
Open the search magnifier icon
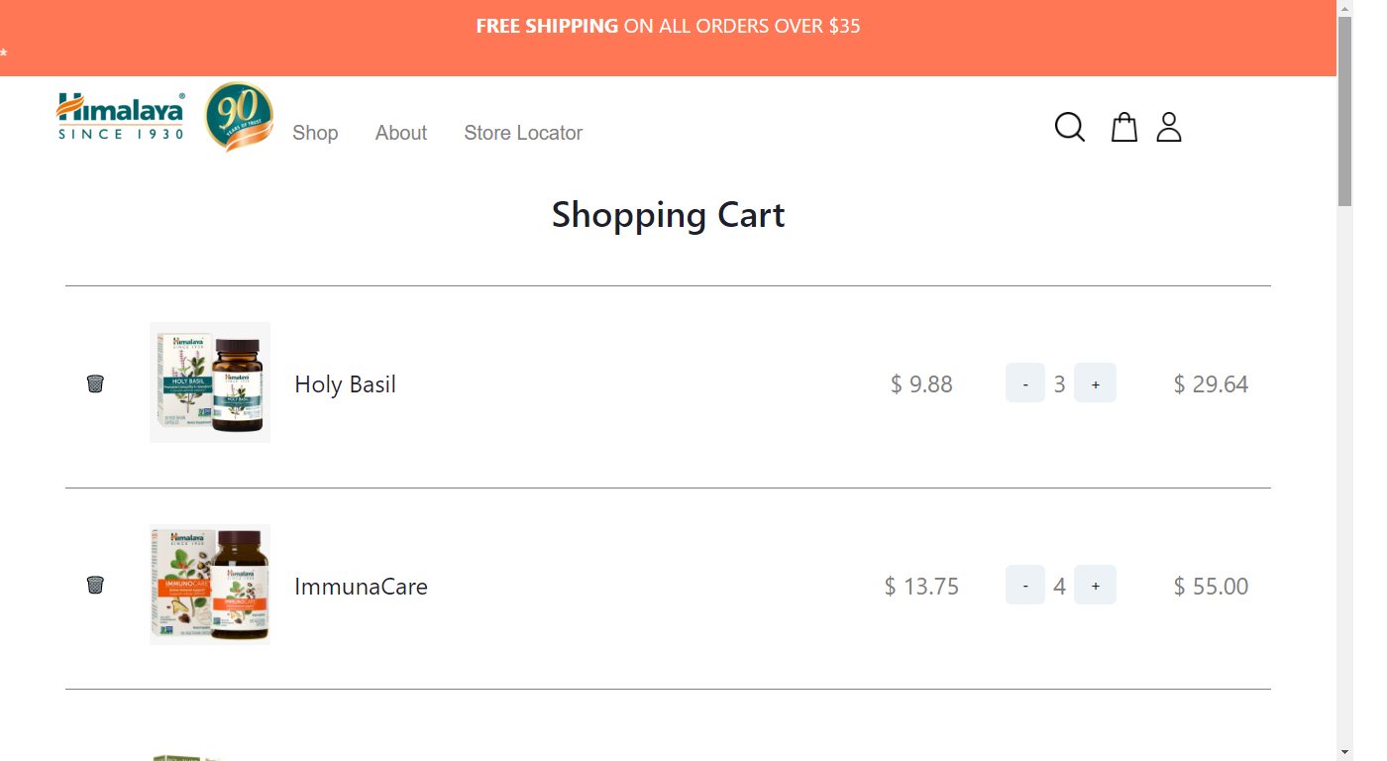[x=1069, y=128]
